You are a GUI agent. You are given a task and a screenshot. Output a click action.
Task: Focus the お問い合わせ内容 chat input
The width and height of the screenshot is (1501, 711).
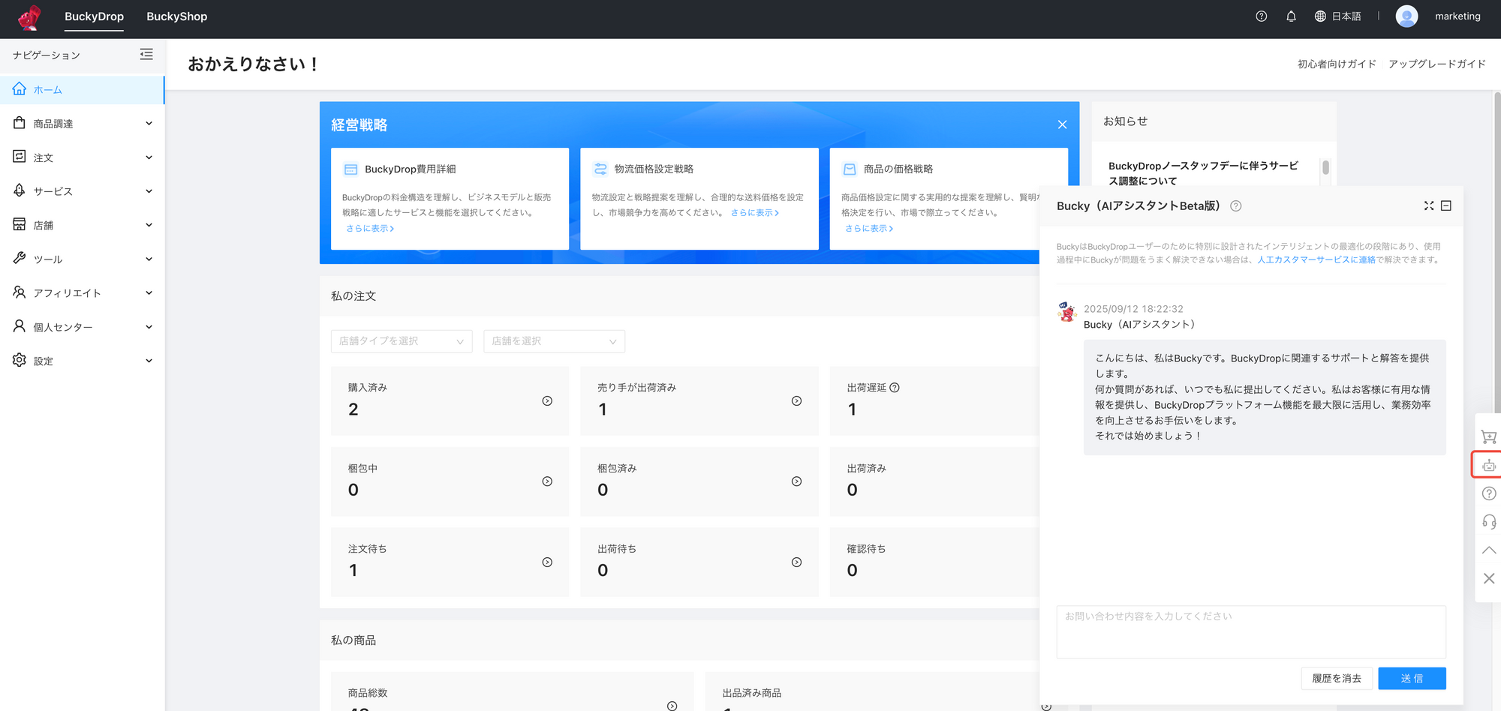coord(1251,632)
